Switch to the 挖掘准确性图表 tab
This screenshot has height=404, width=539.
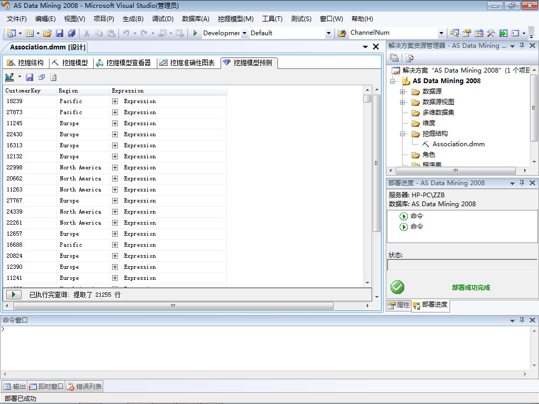[x=187, y=63]
